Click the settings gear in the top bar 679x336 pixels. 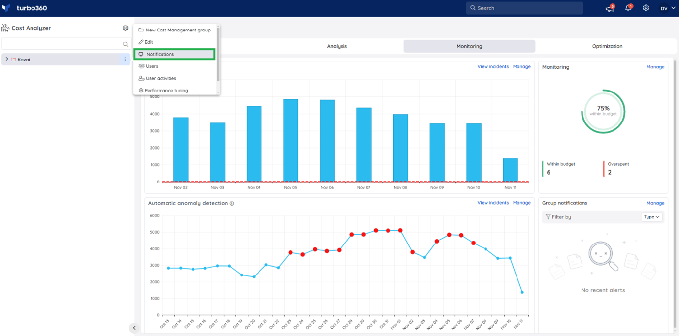(x=646, y=8)
